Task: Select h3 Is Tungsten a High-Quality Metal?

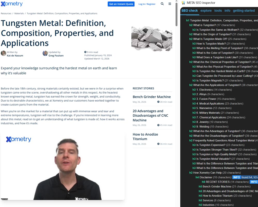Action: pos(224,154)
